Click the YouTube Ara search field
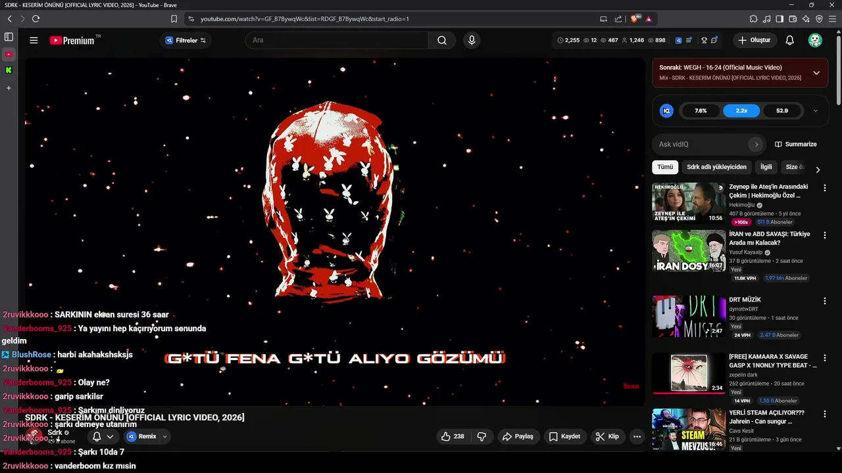 (x=337, y=40)
